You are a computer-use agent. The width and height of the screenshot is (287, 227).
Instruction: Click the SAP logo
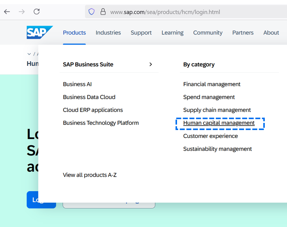click(40, 32)
